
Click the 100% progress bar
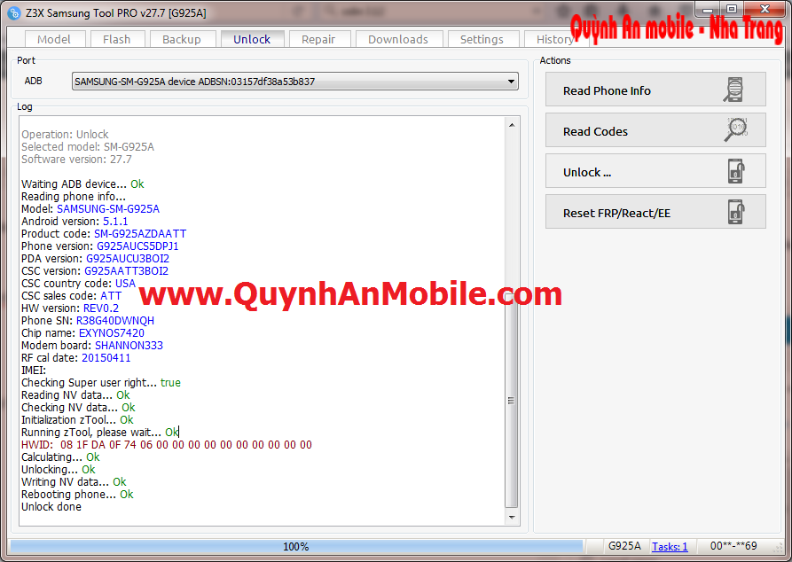(296, 546)
